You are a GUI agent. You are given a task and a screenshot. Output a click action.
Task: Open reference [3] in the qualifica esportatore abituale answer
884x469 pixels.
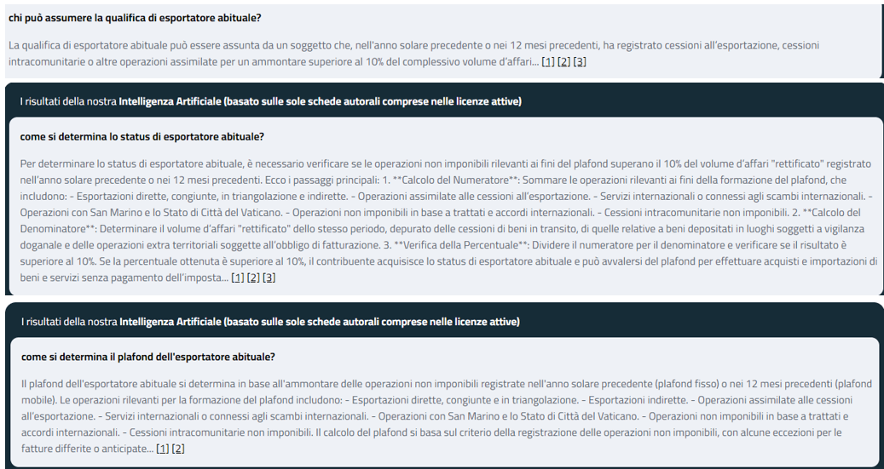[580, 62]
